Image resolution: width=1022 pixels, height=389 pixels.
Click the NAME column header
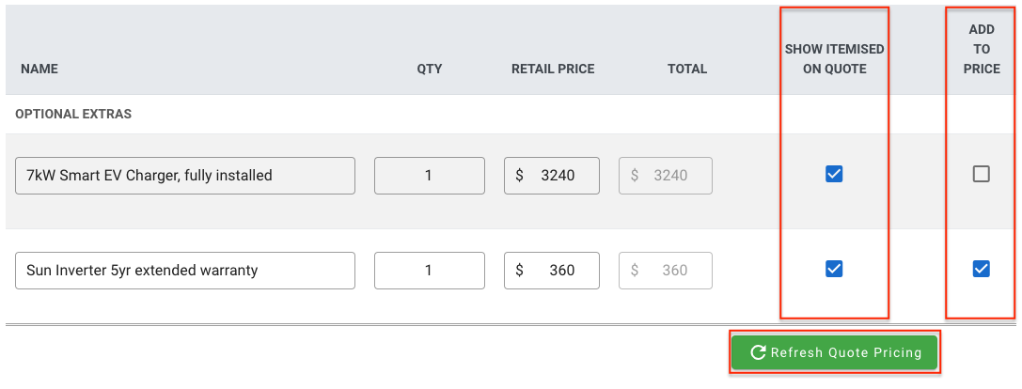[39, 69]
